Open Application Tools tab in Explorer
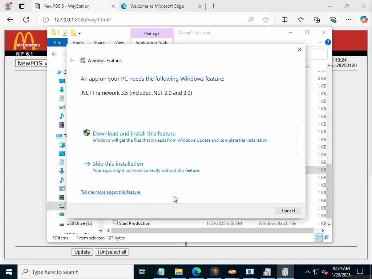Image resolution: width=372 pixels, height=279 pixels. pos(151,43)
